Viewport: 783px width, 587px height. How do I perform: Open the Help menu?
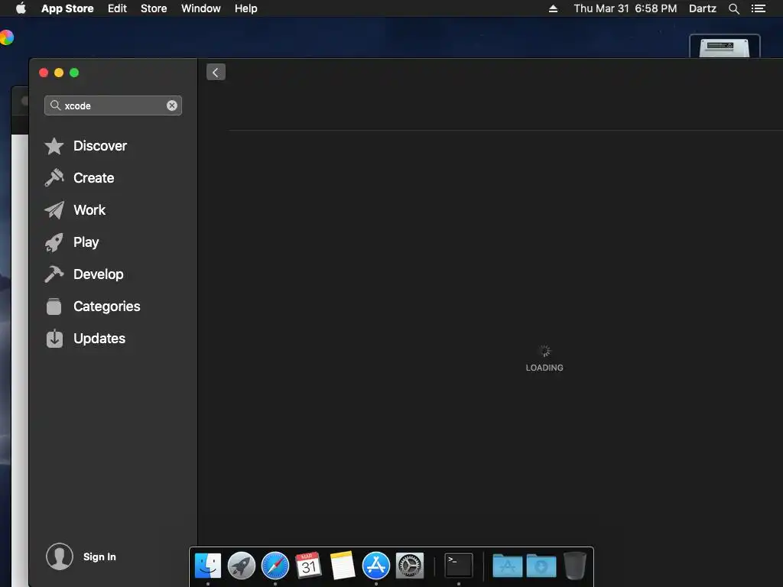click(x=245, y=8)
